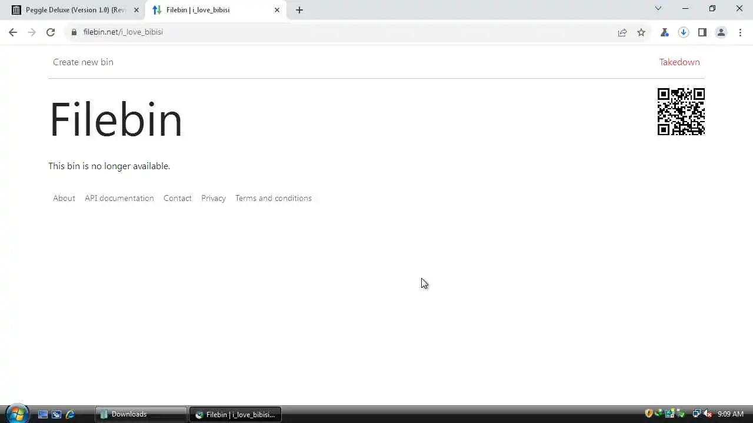Go back to the previous page
The width and height of the screenshot is (753, 423).
point(13,32)
